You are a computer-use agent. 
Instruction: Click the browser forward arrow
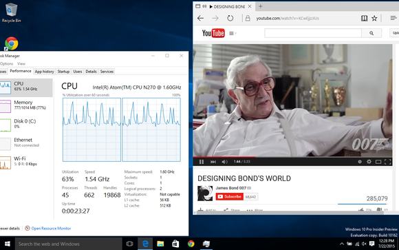215,18
